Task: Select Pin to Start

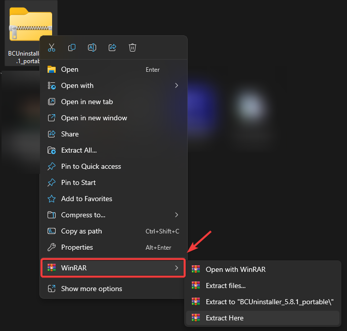Action: 113,182
